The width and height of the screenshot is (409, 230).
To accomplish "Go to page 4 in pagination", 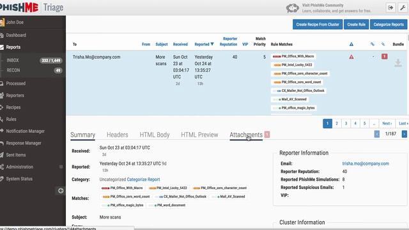I will (355, 123).
